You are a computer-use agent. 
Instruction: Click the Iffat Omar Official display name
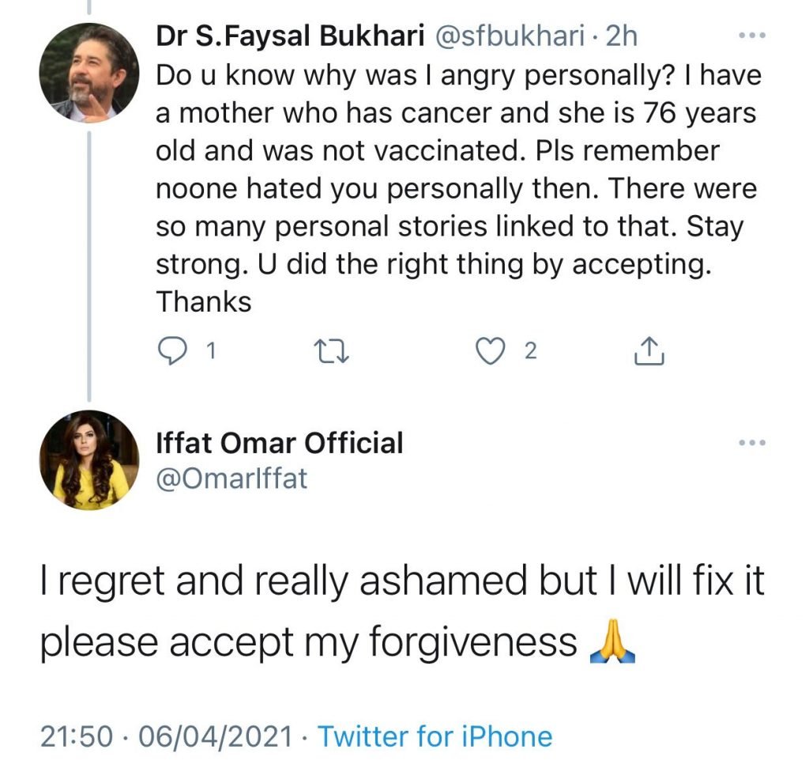pos(280,443)
